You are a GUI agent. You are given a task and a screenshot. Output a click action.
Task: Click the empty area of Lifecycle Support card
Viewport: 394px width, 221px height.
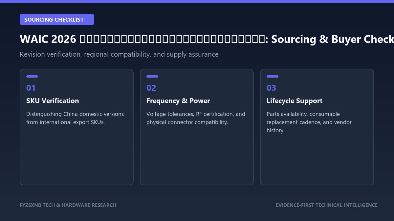pos(317,159)
